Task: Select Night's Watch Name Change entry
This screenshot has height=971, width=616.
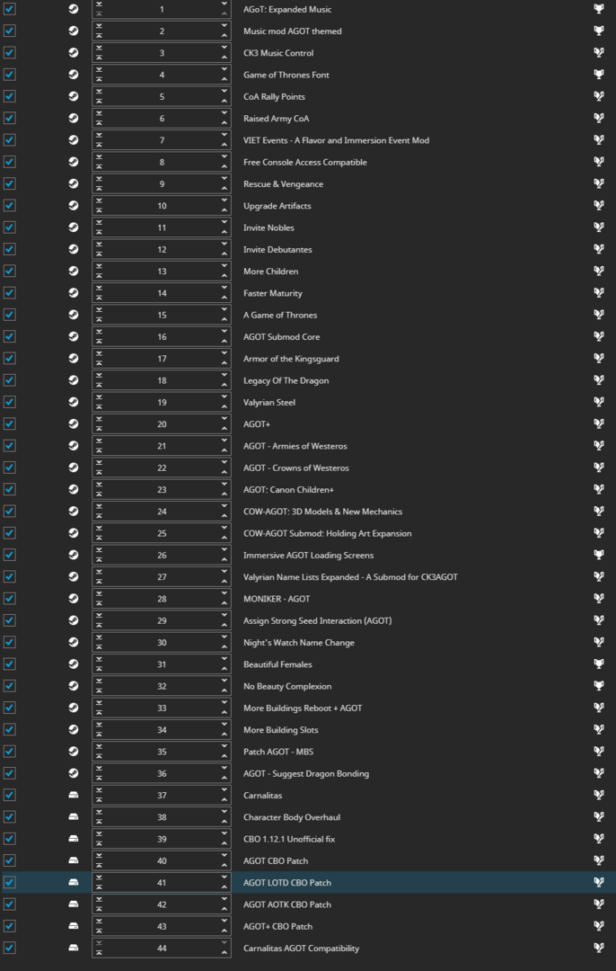Action: (x=299, y=642)
